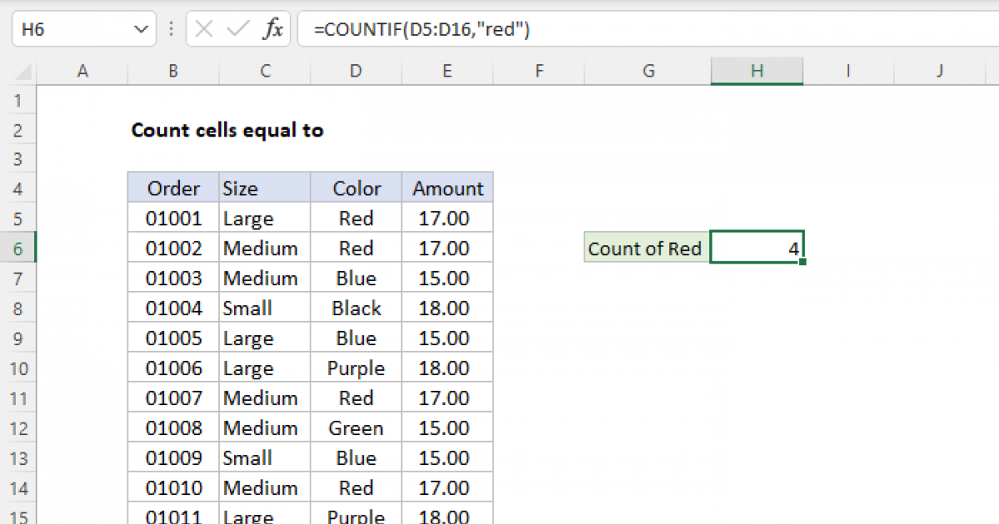This screenshot has width=999, height=524.
Task: Select the cell with order number 01003
Action: [x=172, y=278]
